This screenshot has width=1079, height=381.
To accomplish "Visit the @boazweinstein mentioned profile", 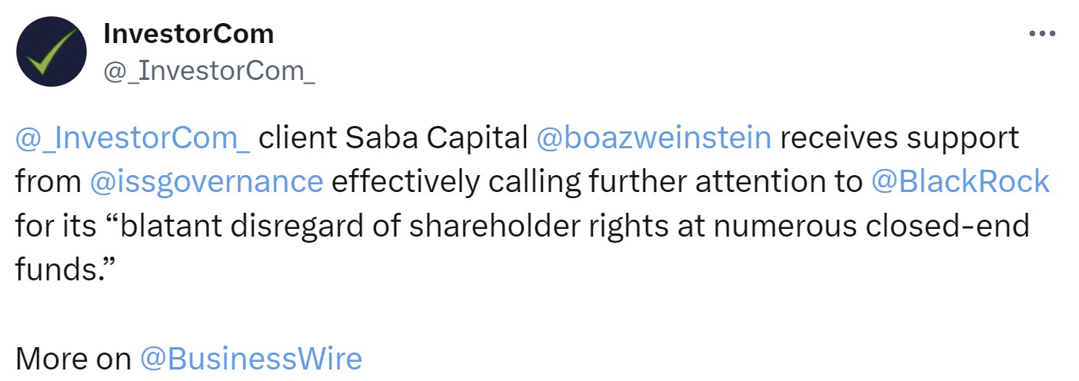I will 653,137.
